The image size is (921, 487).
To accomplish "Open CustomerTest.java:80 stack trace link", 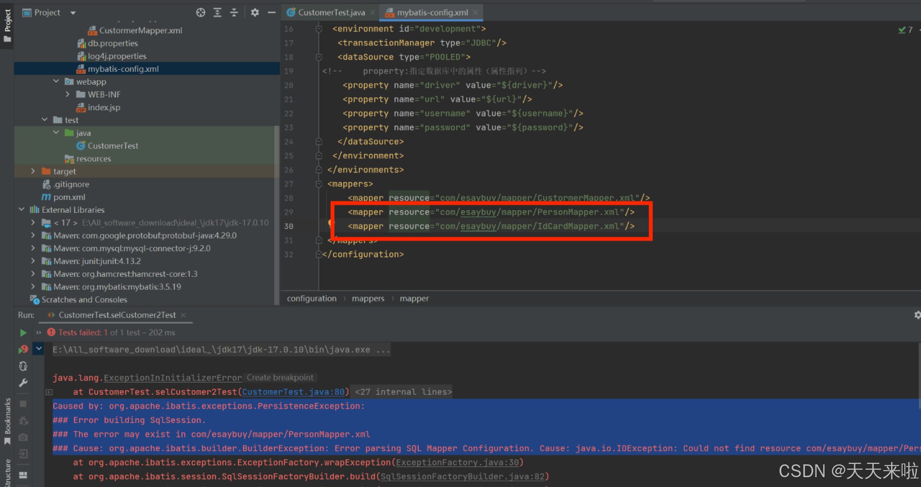I will point(293,392).
